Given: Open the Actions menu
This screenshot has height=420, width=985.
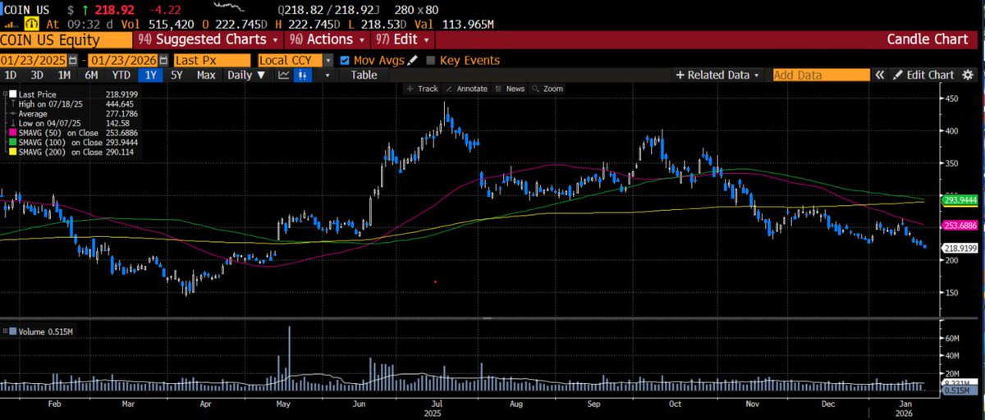Looking at the screenshot, I should click(326, 39).
